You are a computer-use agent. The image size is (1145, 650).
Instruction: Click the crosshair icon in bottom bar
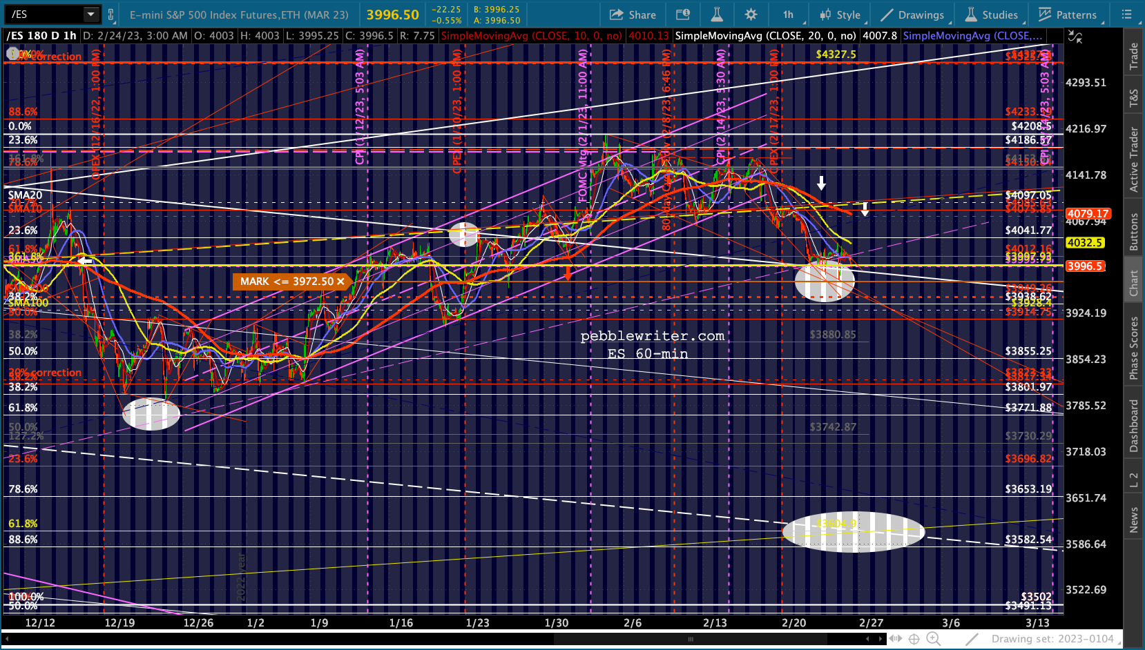coord(914,639)
